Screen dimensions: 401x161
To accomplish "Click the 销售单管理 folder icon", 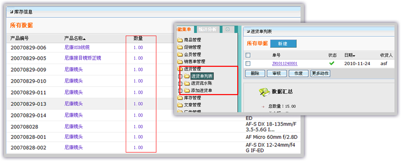I will pyautogui.click(x=180, y=62).
